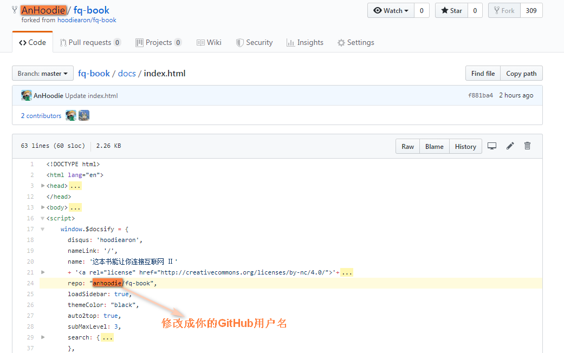Open hoodiearon/fq-book source repo link
Screen dimensions: 564x353
tap(87, 20)
